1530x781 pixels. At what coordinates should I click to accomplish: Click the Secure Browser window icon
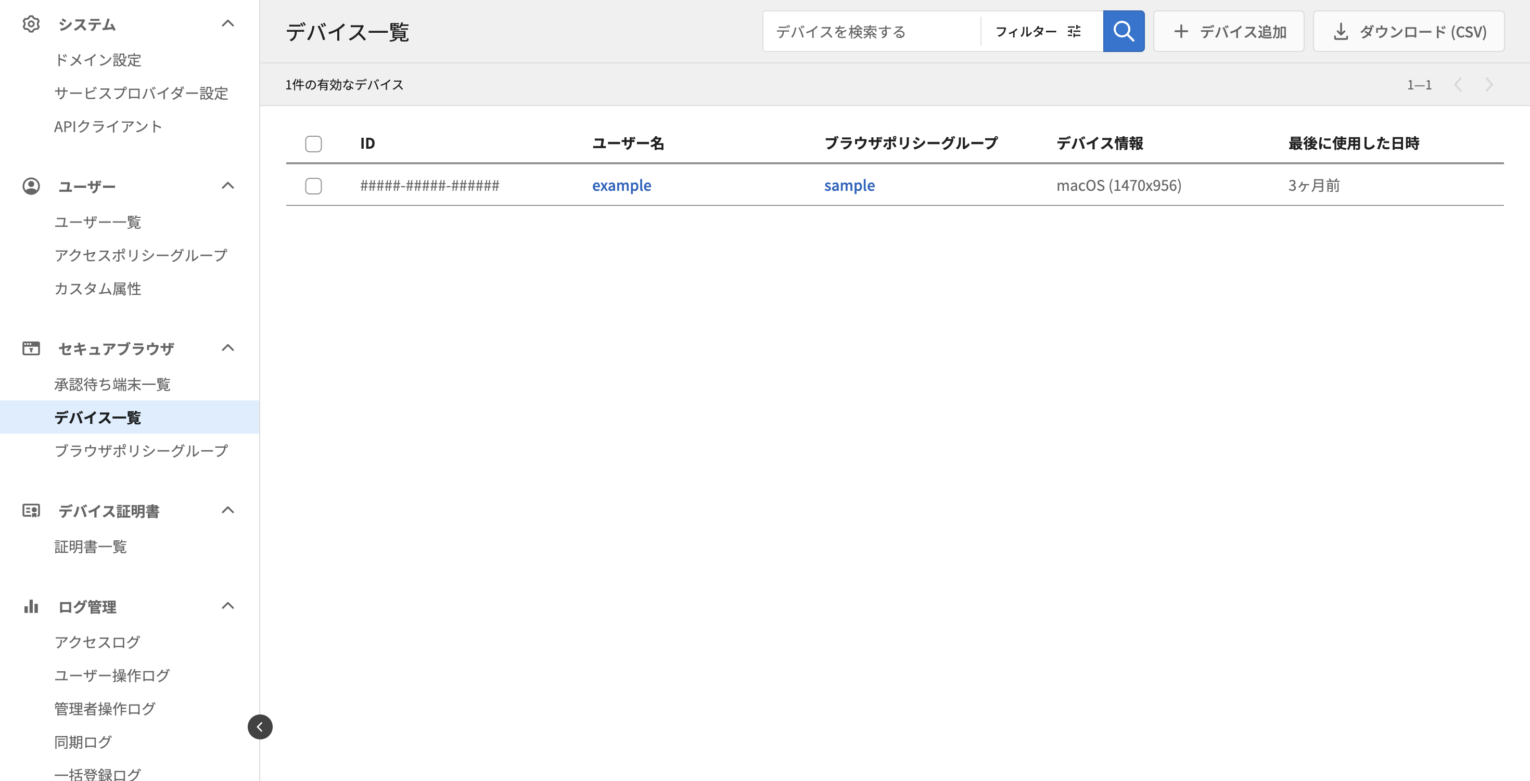31,348
